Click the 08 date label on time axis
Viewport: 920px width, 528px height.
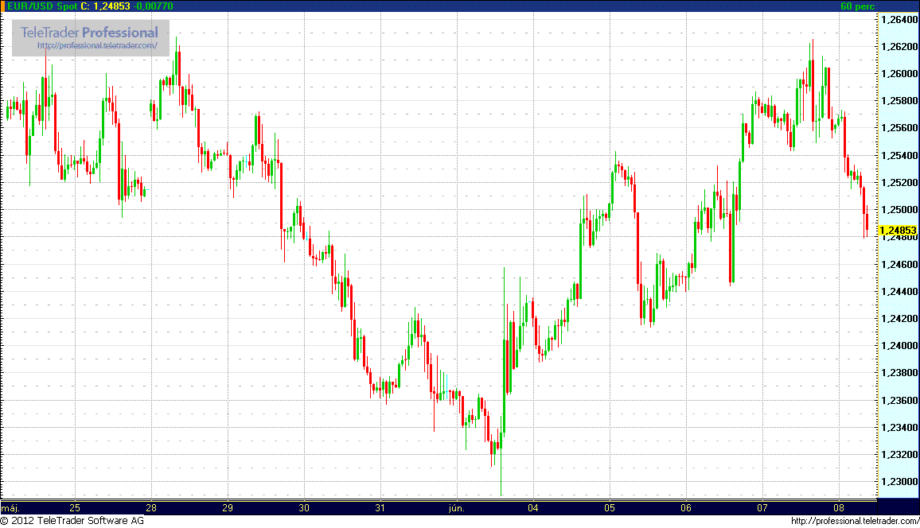(x=839, y=508)
